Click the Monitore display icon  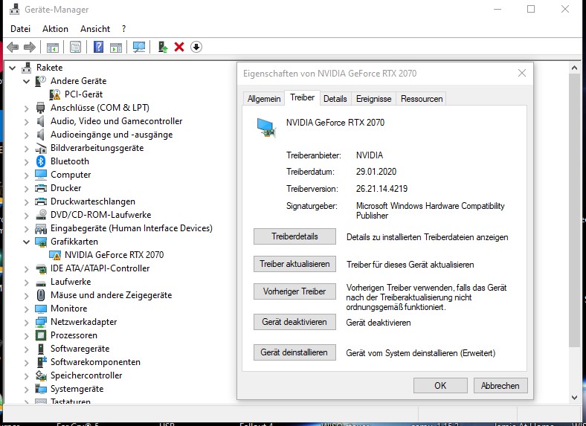coord(41,309)
